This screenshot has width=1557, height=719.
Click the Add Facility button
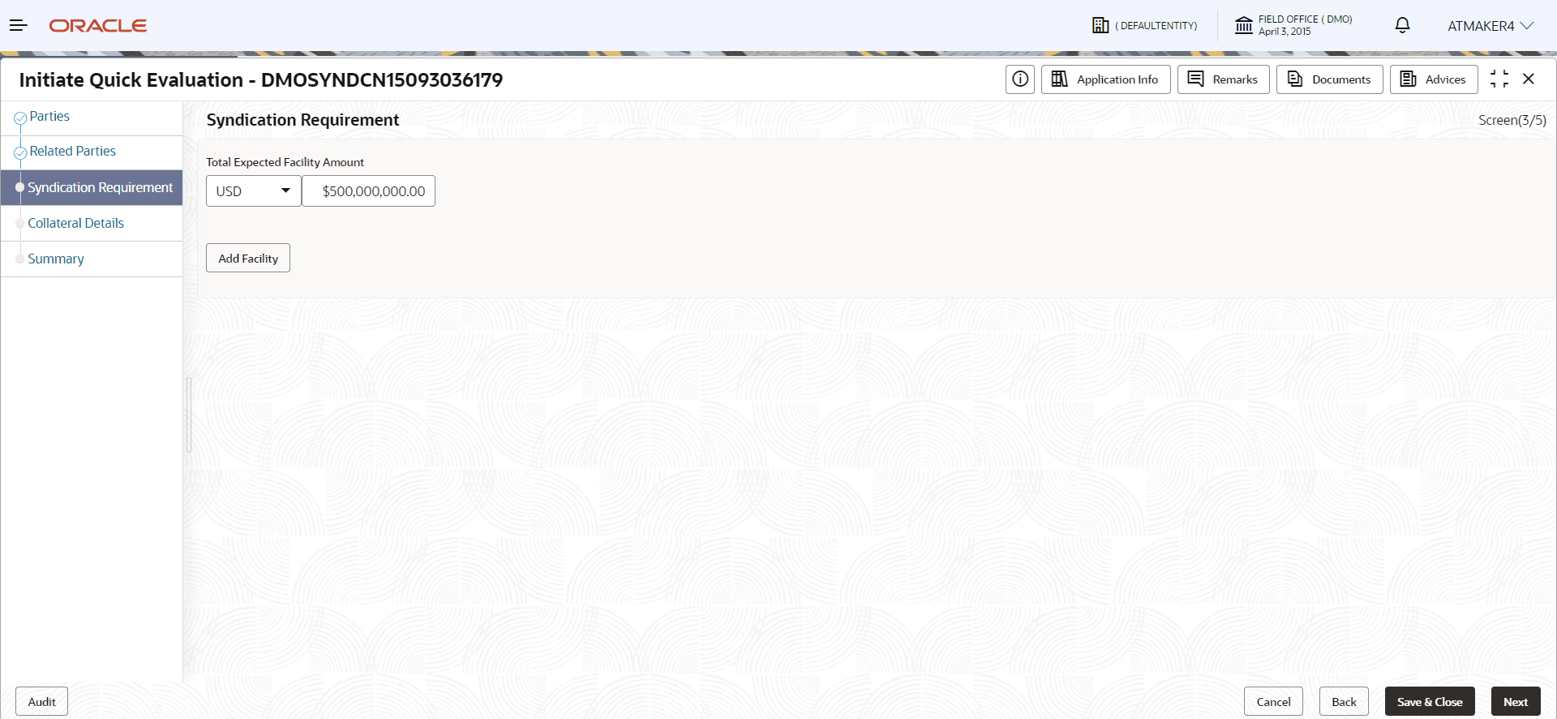point(248,258)
